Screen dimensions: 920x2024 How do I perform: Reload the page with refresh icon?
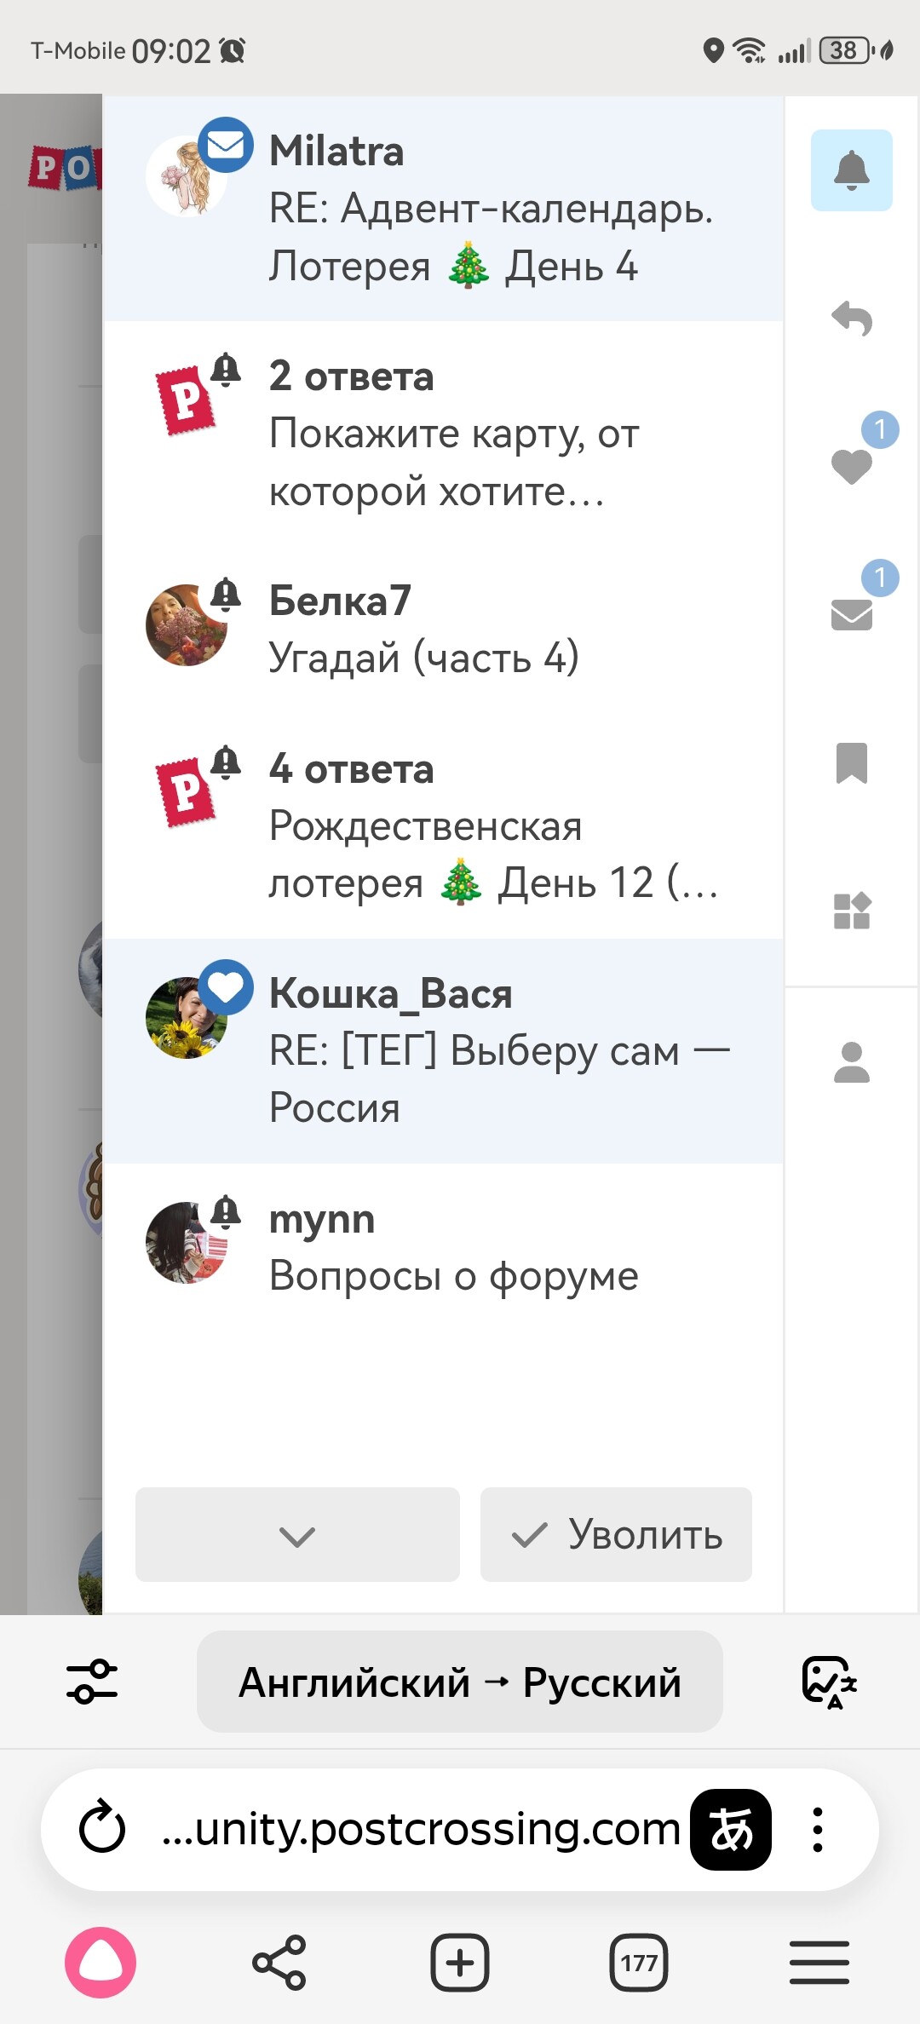click(102, 1829)
